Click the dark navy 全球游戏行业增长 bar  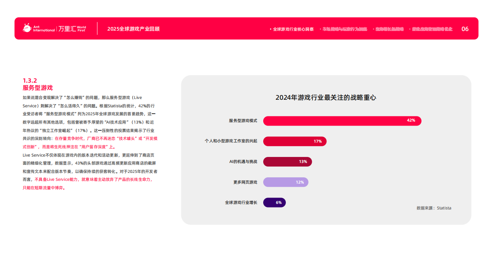[x=274, y=202]
